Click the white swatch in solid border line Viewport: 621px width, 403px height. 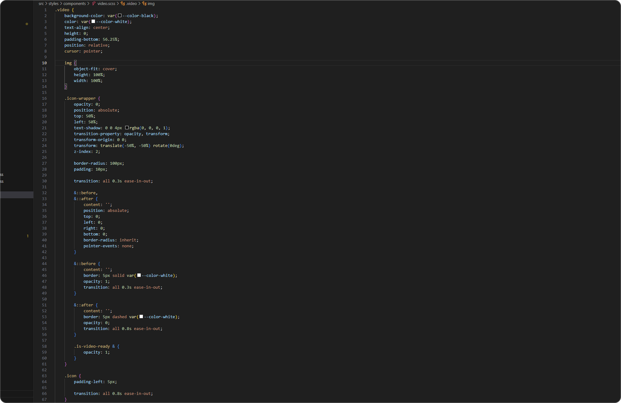pos(139,275)
